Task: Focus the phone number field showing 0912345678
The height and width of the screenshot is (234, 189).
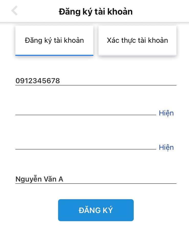Action: point(96,81)
